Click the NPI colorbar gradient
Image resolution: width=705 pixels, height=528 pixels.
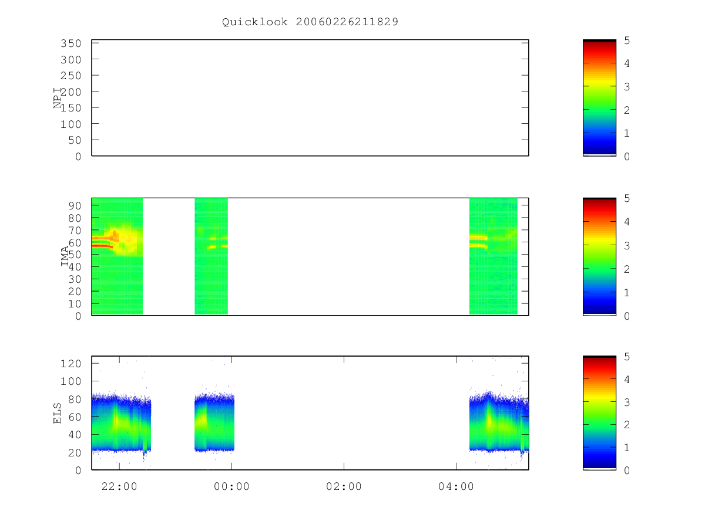tap(599, 97)
